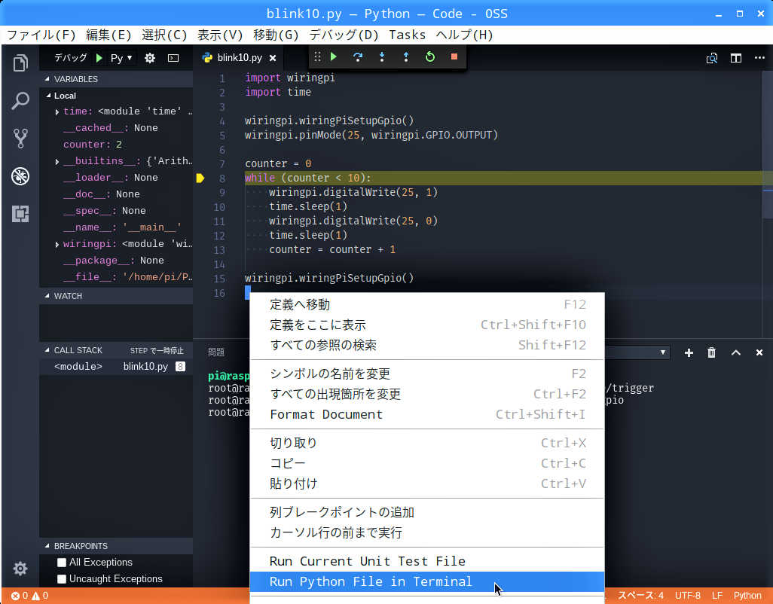
Task: Restart the debug session
Action: tap(430, 56)
